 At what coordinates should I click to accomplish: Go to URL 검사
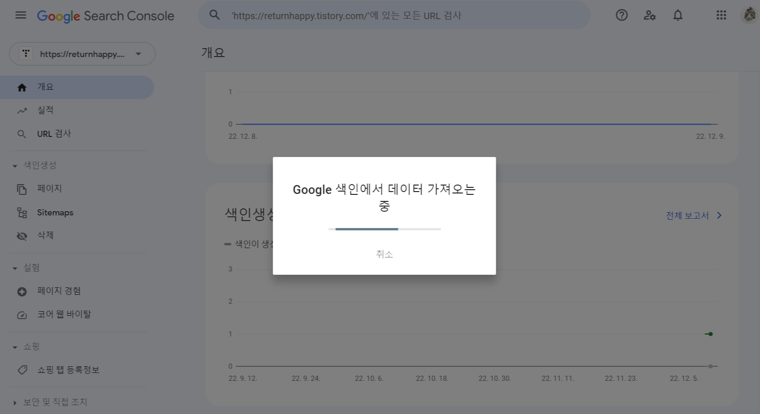click(x=77, y=134)
